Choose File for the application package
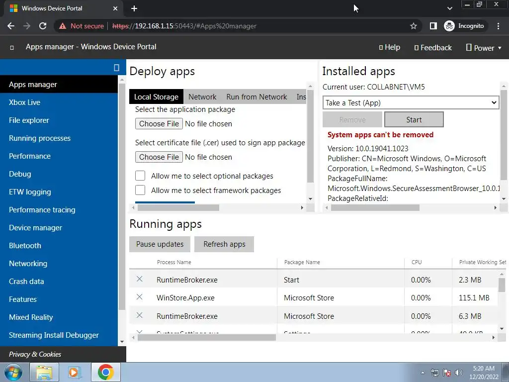 [x=159, y=124]
